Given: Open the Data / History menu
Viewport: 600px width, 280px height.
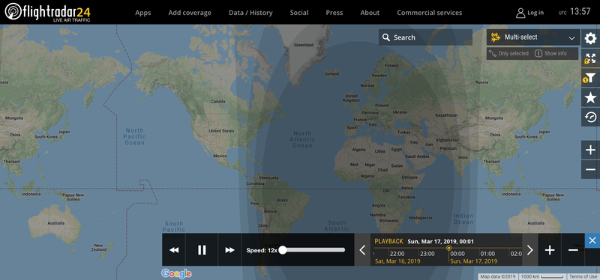Looking at the screenshot, I should [250, 13].
